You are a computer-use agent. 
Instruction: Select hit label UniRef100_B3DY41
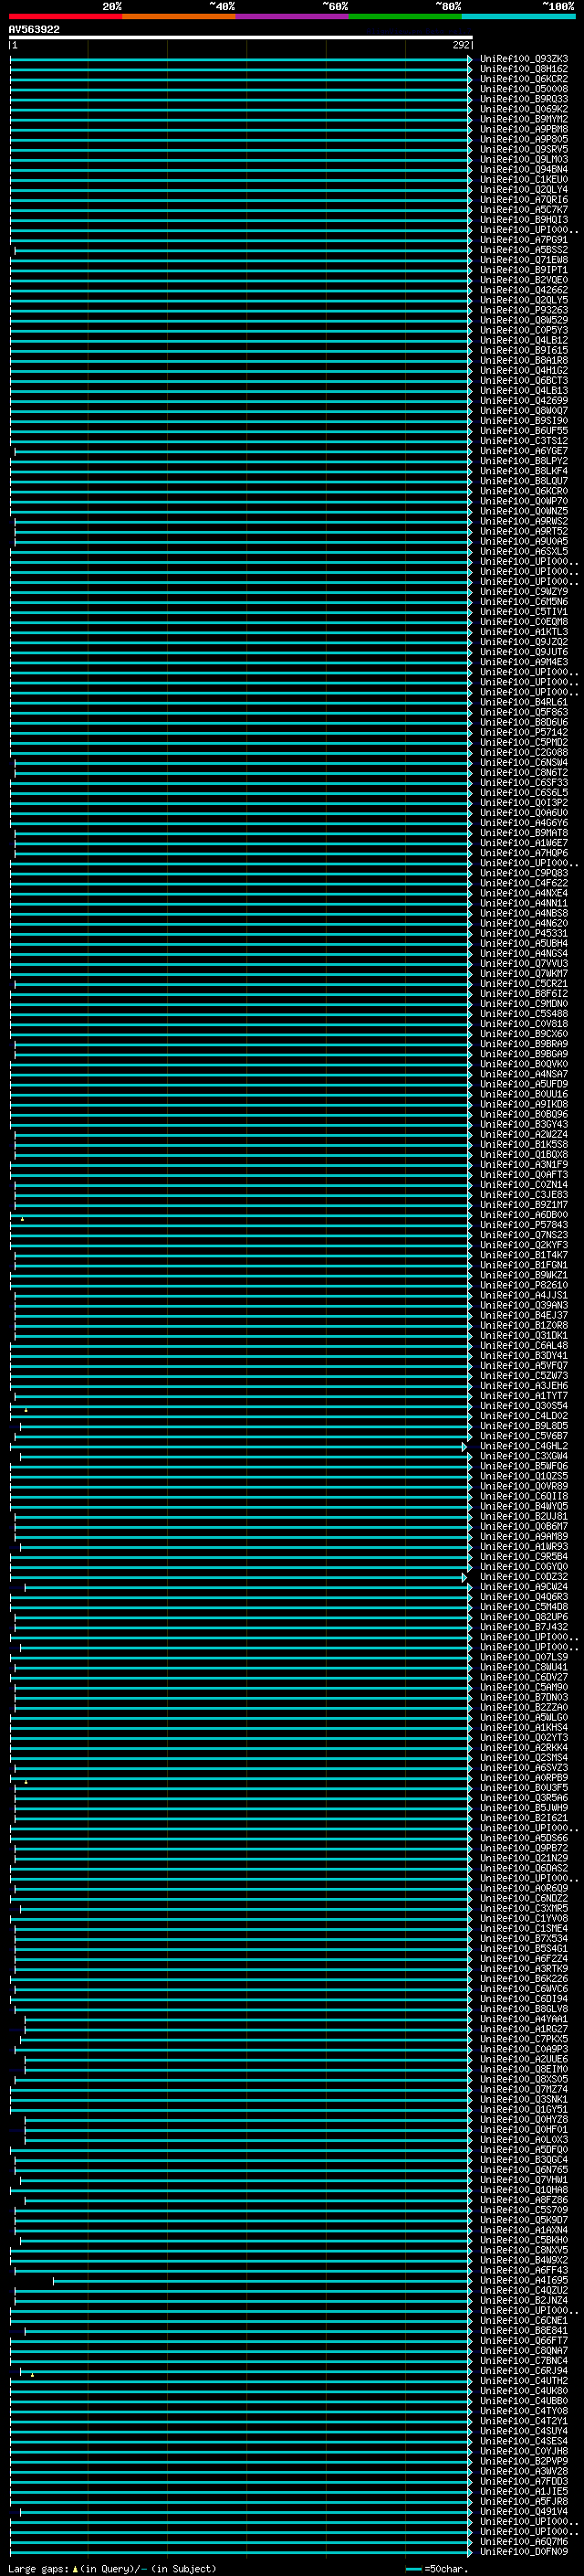(524, 1356)
